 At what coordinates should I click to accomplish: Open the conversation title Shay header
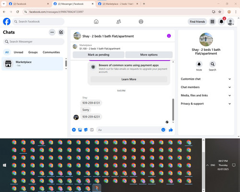click(108, 36)
